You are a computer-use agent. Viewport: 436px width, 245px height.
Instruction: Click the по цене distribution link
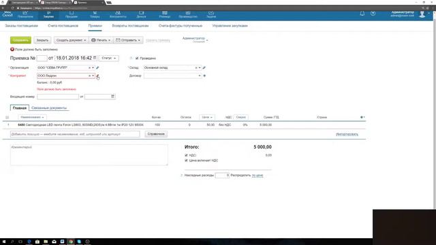(258, 176)
